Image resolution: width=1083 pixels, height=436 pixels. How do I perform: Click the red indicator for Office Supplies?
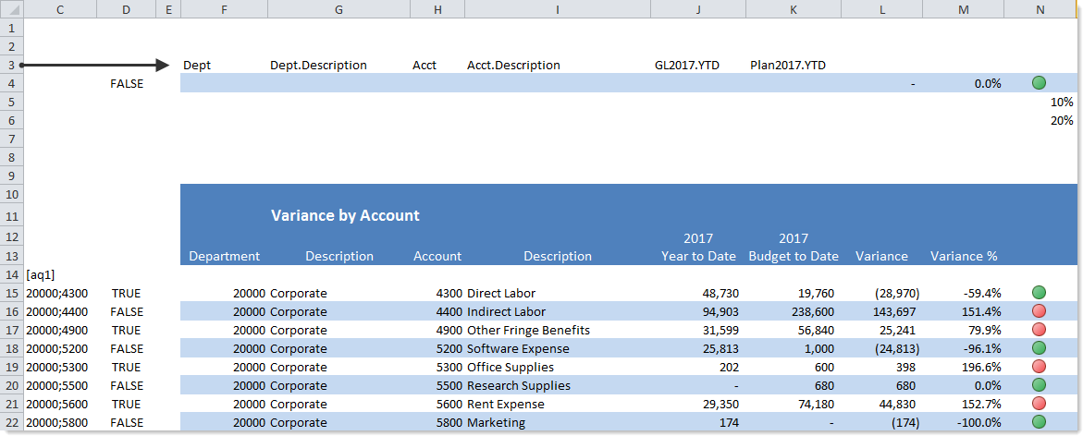point(1039,367)
